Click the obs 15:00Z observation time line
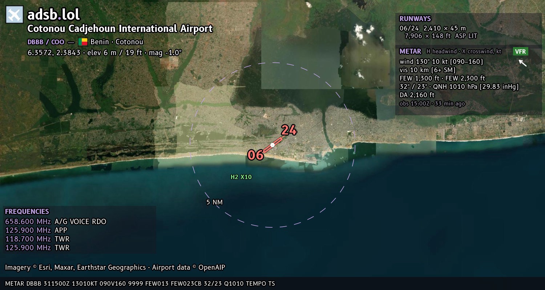545x290 pixels. (x=432, y=104)
